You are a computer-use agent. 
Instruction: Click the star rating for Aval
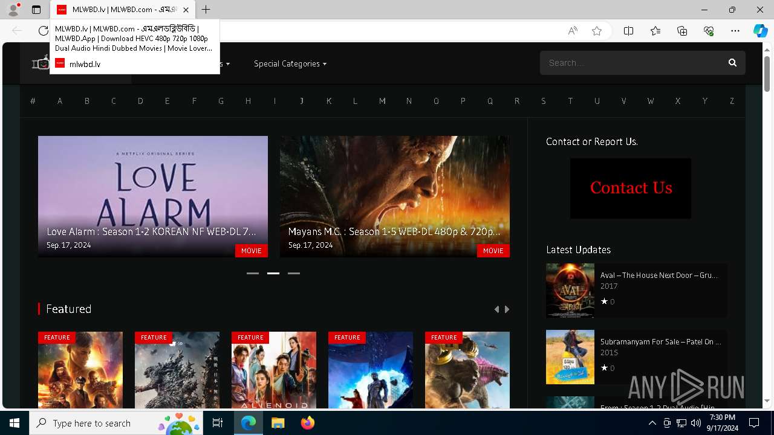[607, 301]
